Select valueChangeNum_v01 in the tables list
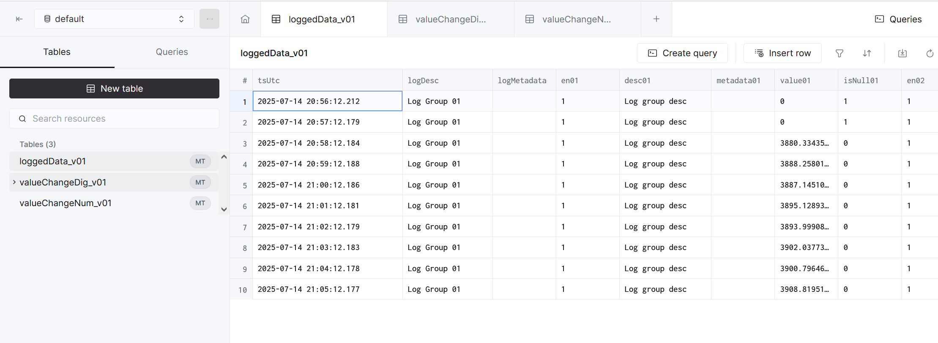The height and width of the screenshot is (343, 938). tap(66, 203)
